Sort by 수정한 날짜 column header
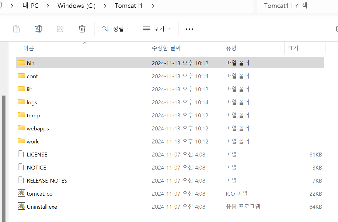 166,48
